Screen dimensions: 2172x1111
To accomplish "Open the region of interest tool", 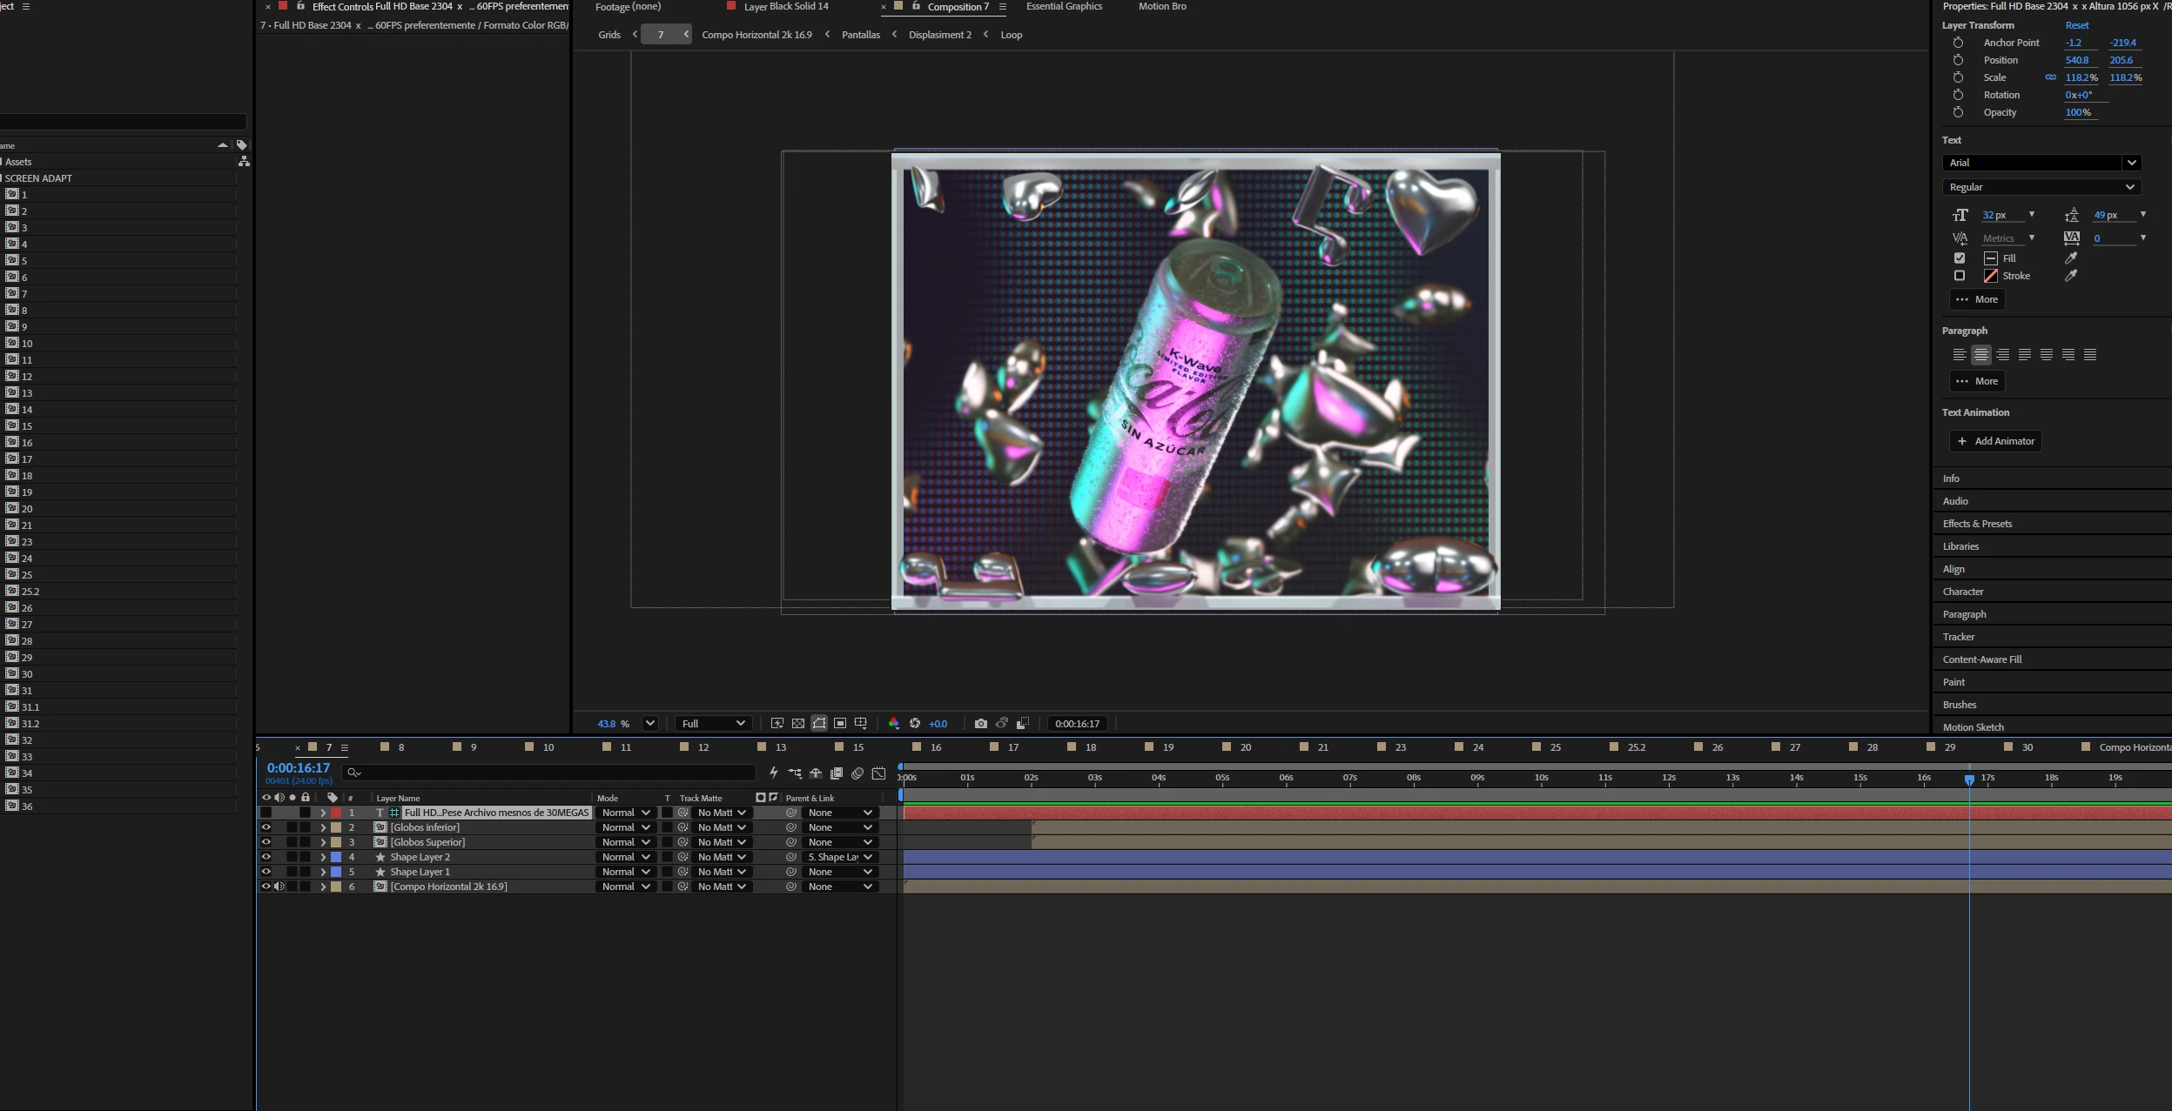I will click(840, 724).
